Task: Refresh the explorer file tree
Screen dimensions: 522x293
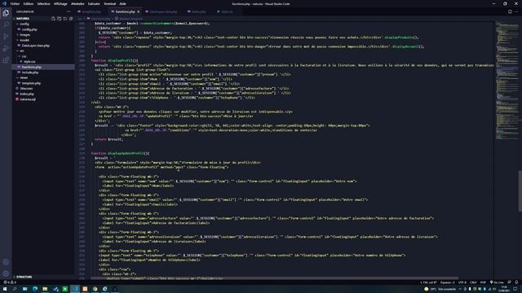Action: (x=65, y=19)
